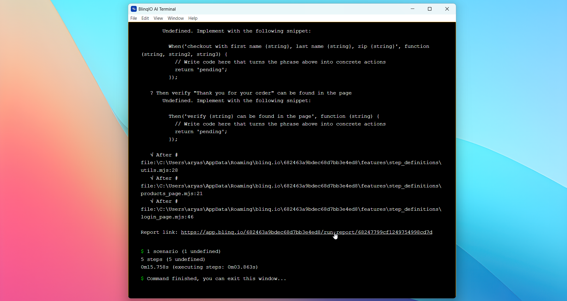The width and height of the screenshot is (567, 301).
Task: Click the 'login_page.mjs:46' file reference
Action: [167, 217]
